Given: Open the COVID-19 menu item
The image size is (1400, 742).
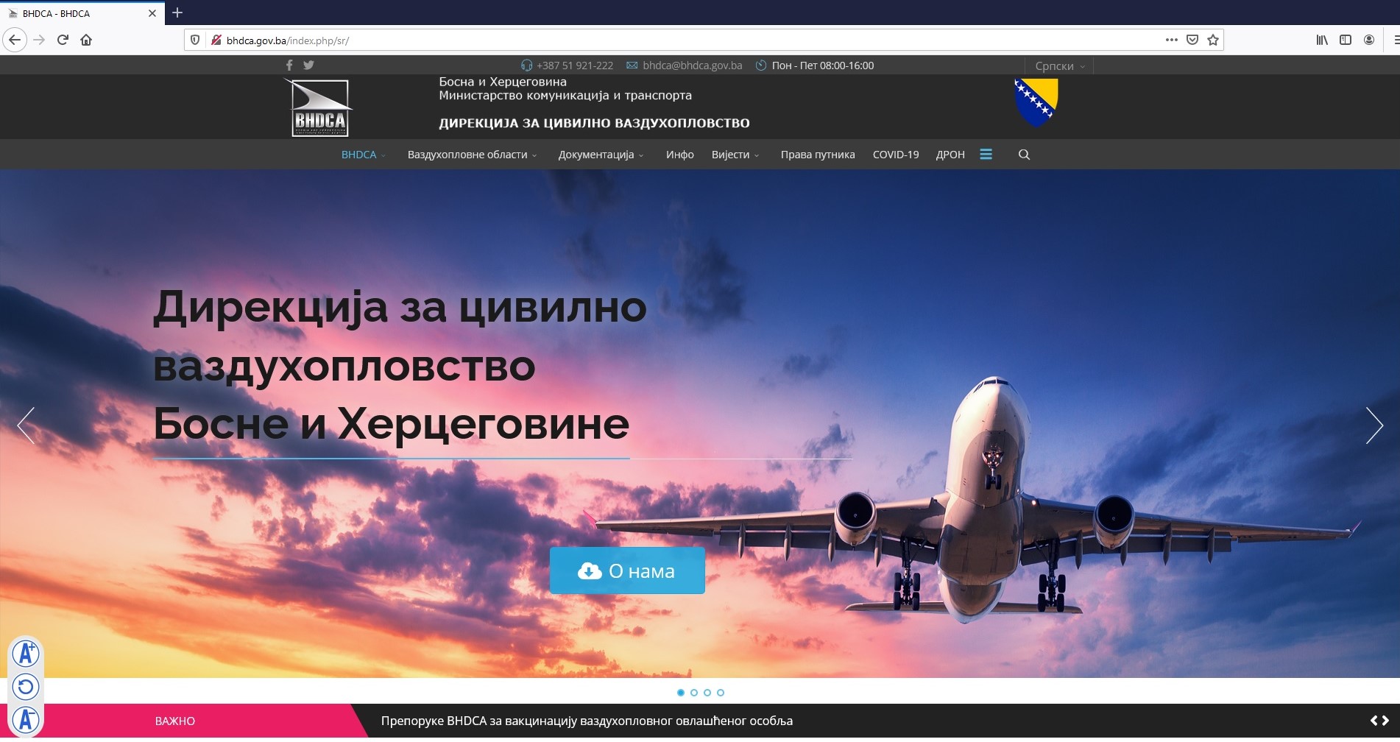Looking at the screenshot, I should click(x=895, y=155).
